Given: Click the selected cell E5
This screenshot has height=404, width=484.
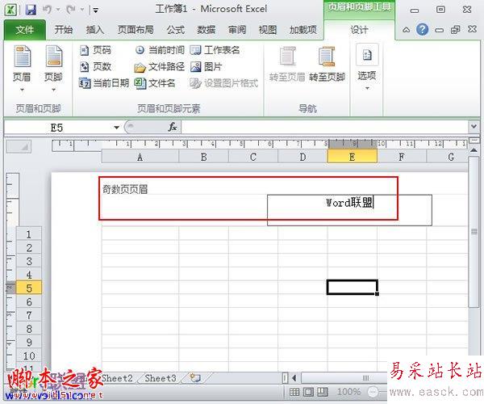Looking at the screenshot, I should 353,287.
